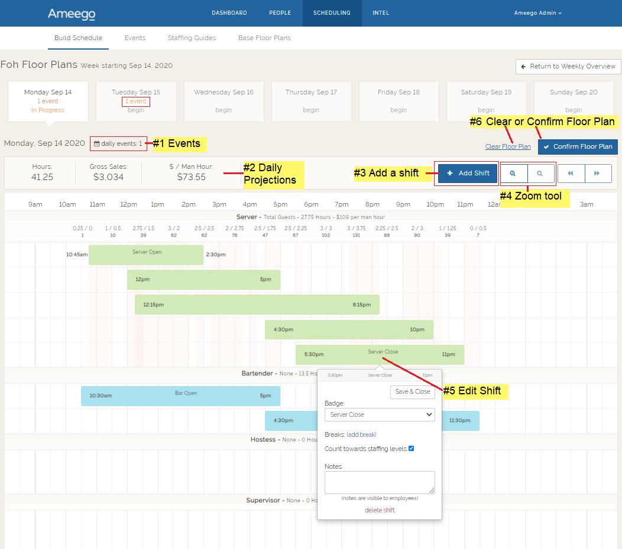Confirm the floor plan
The height and width of the screenshot is (549, 622).
pyautogui.click(x=578, y=147)
